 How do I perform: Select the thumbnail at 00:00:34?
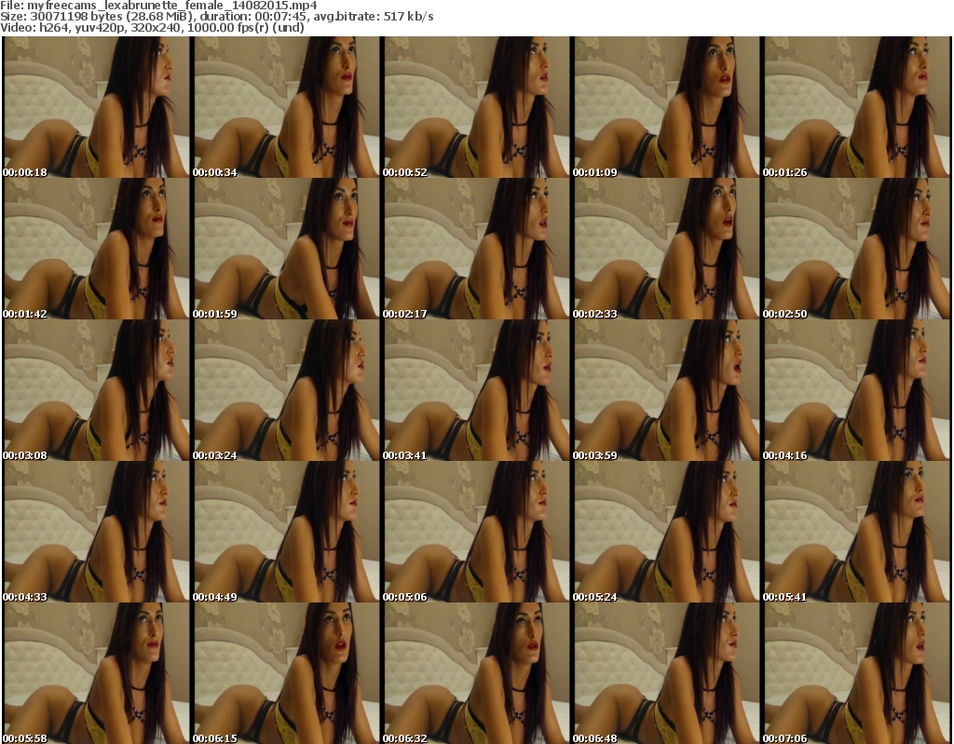coord(286,107)
